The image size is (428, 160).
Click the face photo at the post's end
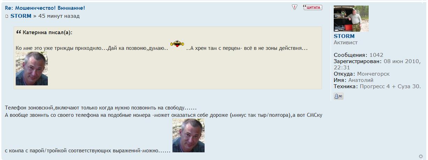click(x=189, y=136)
